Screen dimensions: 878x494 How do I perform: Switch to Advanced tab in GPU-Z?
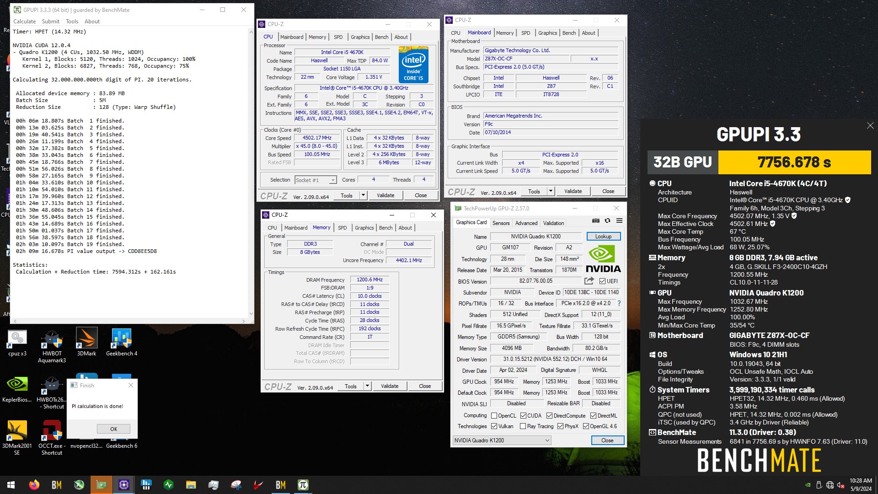coord(526,223)
